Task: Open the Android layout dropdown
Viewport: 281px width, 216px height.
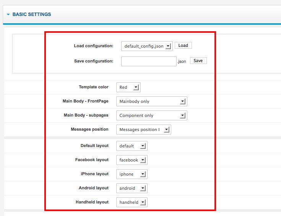Action: tap(132, 188)
